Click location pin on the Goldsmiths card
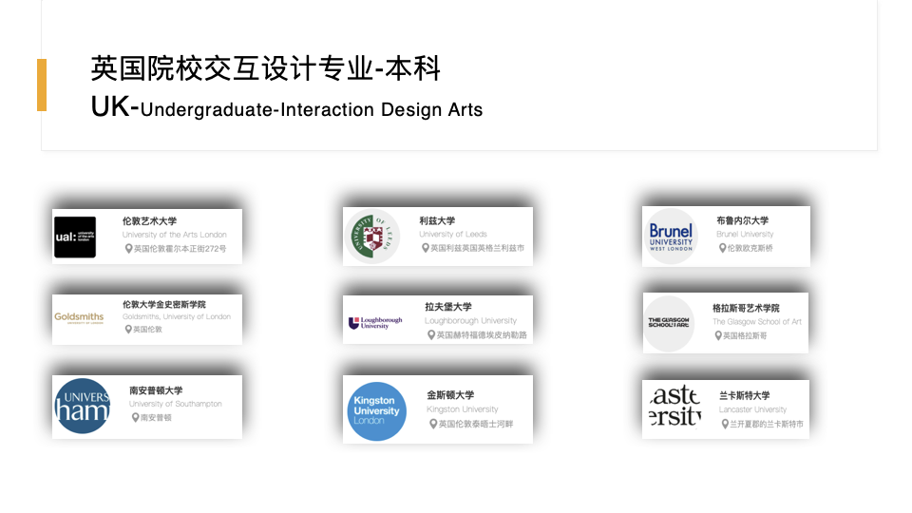The image size is (912, 513). 128,330
